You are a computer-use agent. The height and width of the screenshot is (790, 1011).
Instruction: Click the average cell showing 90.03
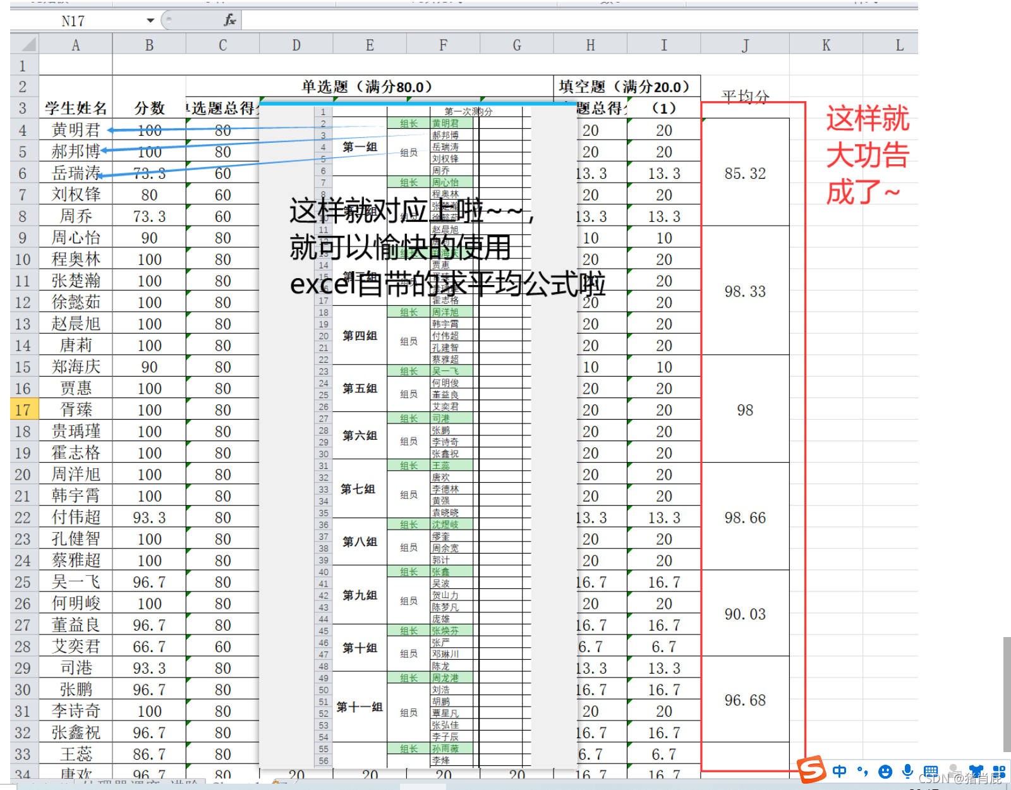(745, 614)
